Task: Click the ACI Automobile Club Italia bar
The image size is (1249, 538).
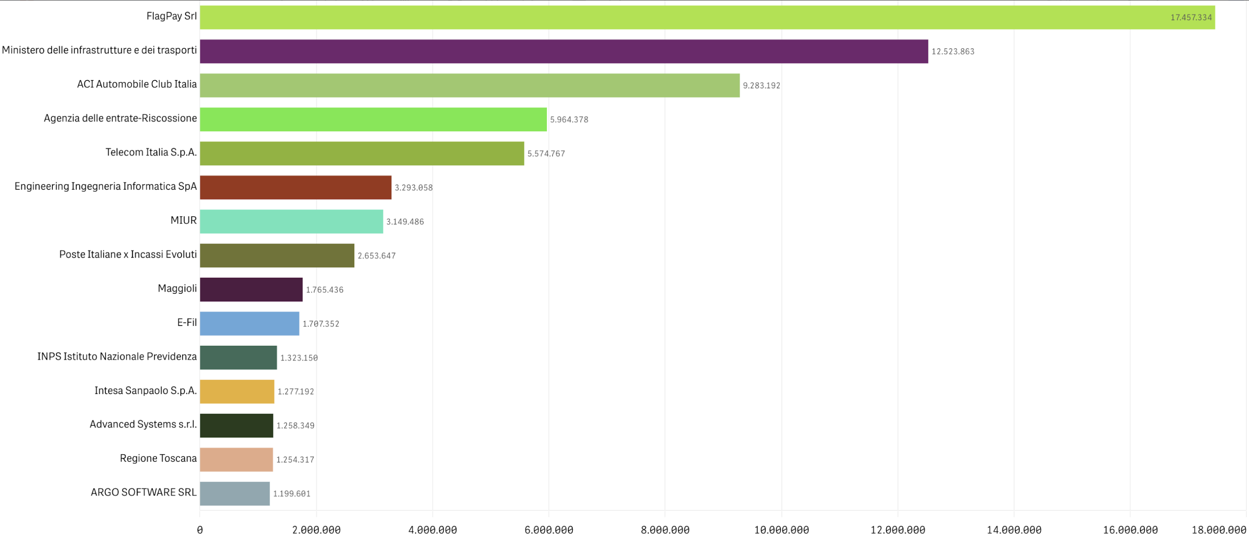Action: click(x=469, y=85)
